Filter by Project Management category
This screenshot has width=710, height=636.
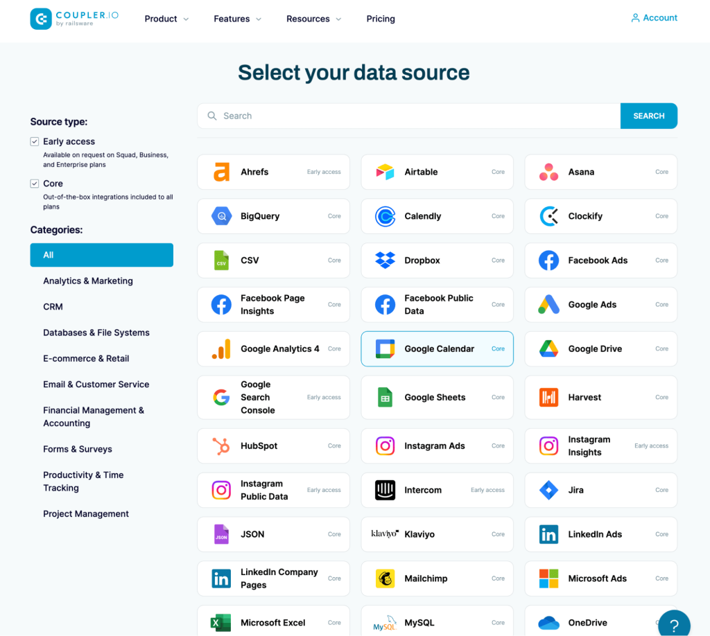coord(86,514)
